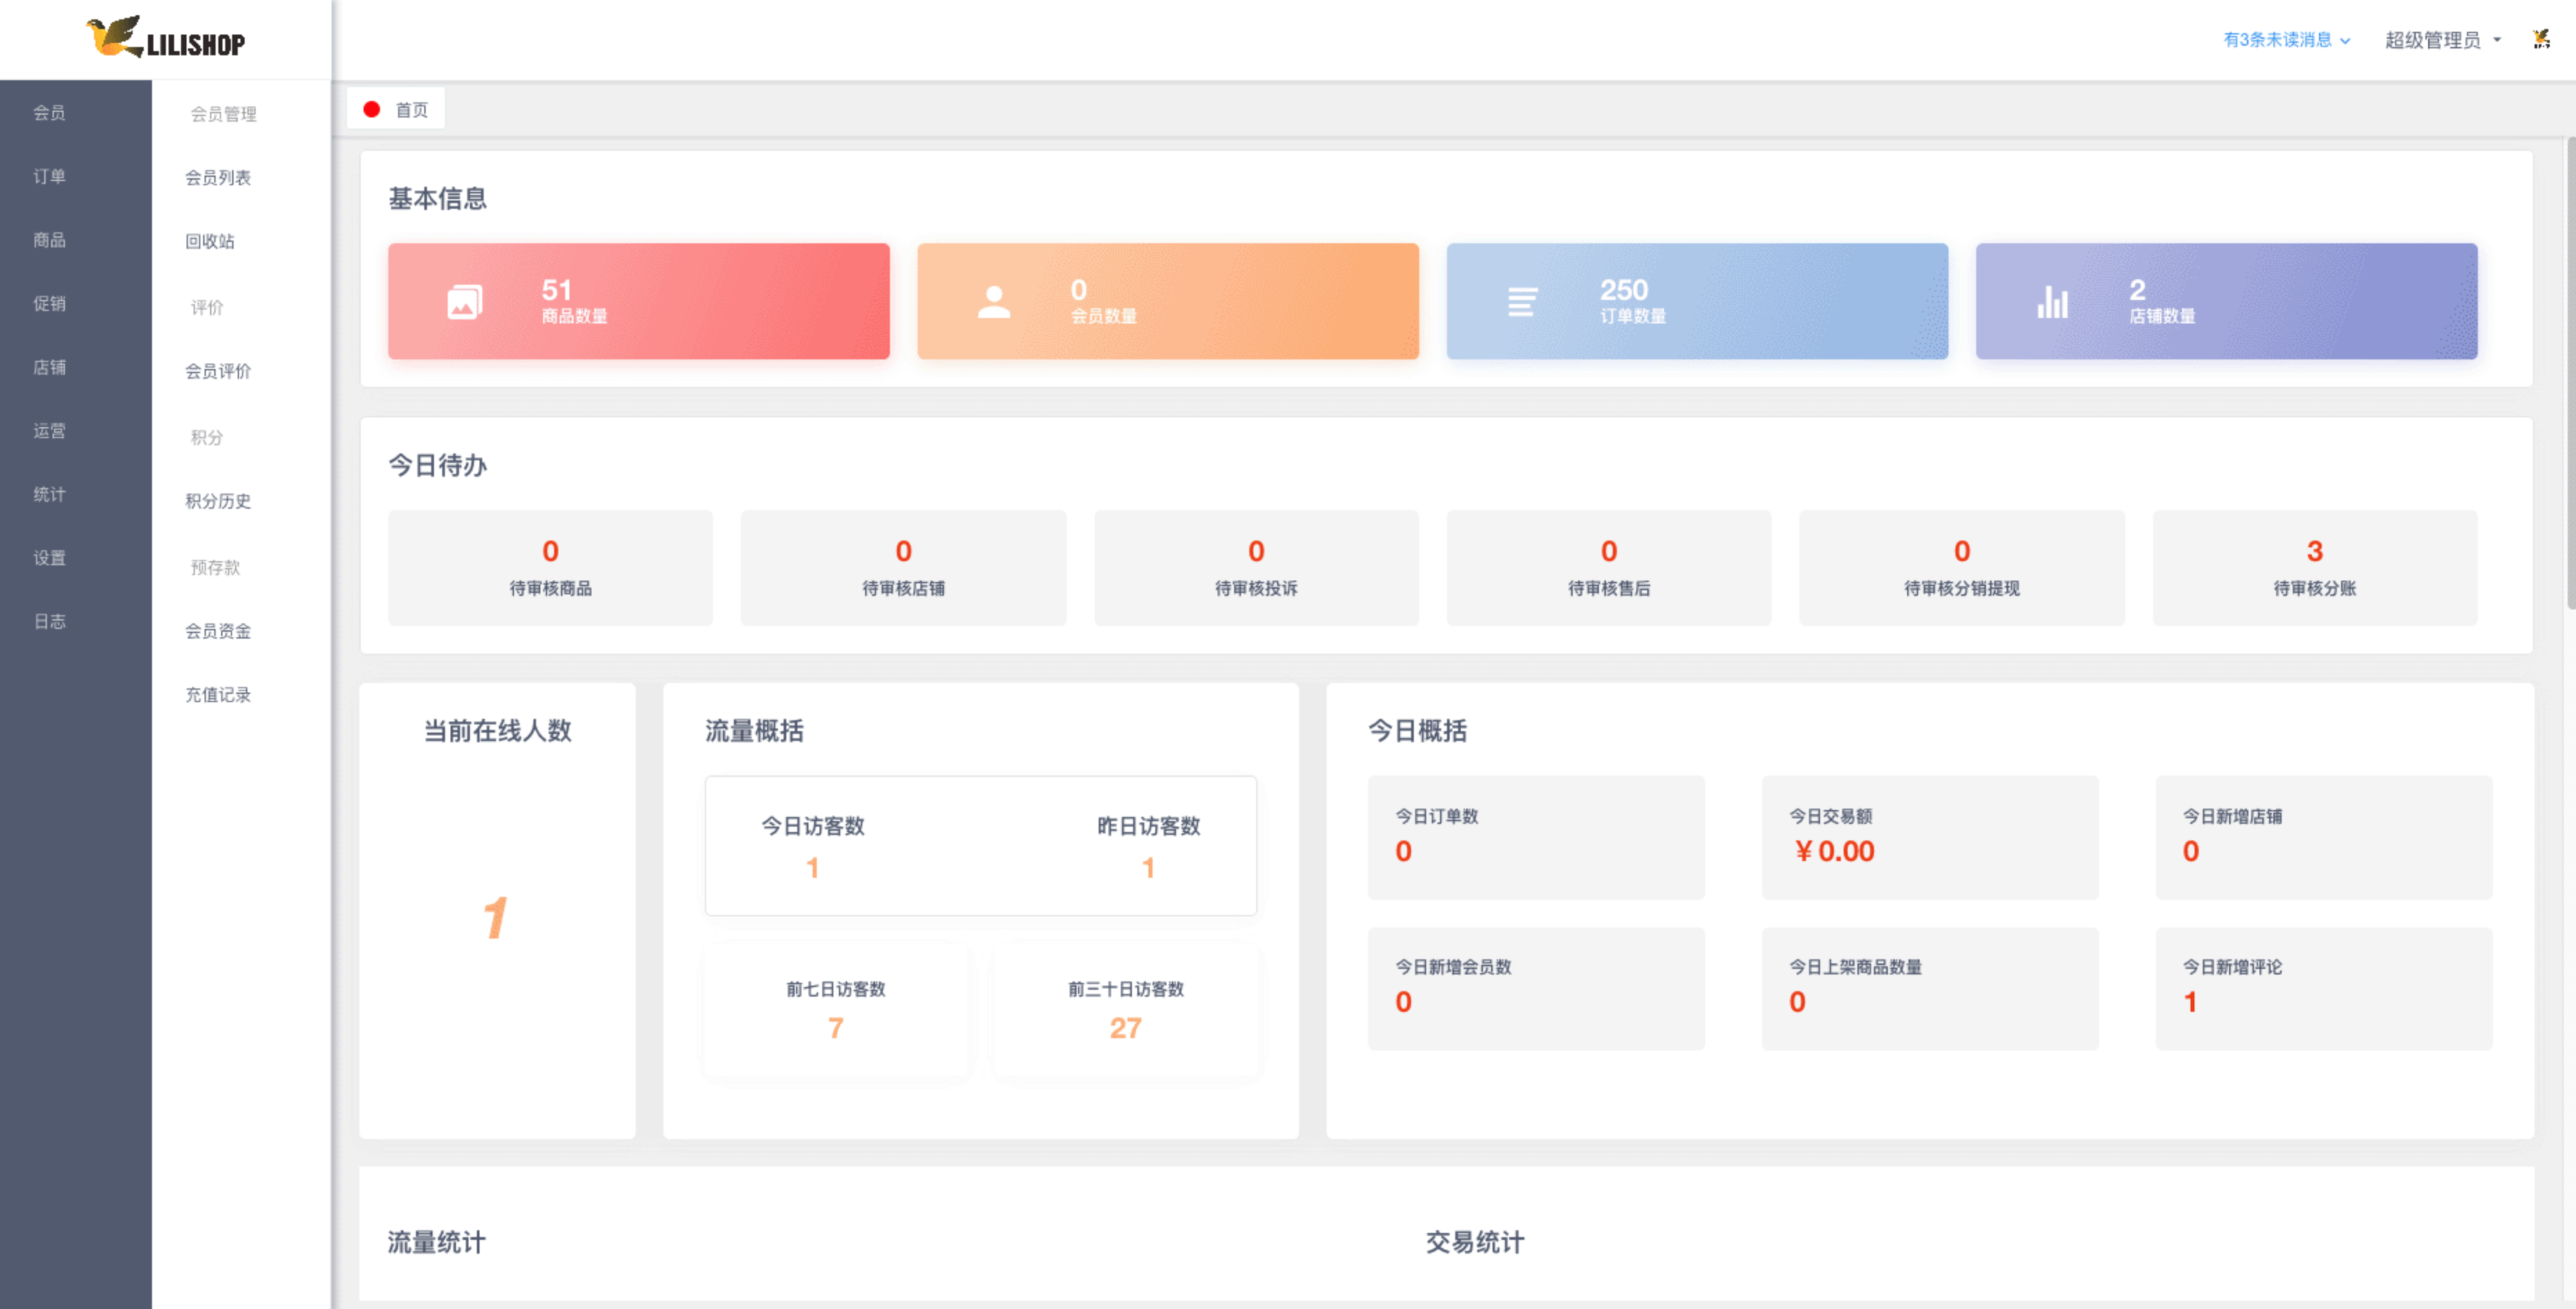Open 积分历史 submenu item
This screenshot has width=2576, height=1309.
218,501
